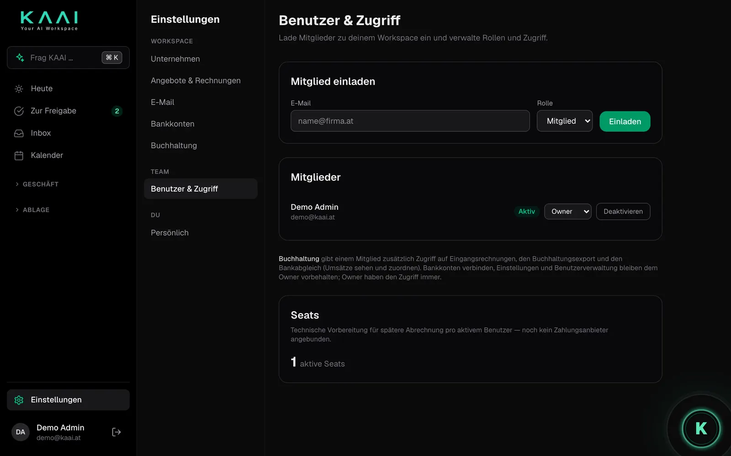Open Buchhaltung settings

point(174,145)
